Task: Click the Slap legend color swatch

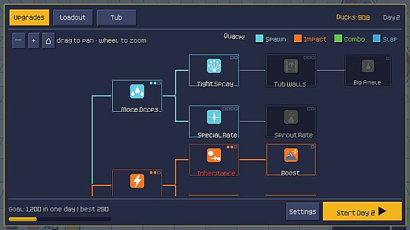Action: 377,38
